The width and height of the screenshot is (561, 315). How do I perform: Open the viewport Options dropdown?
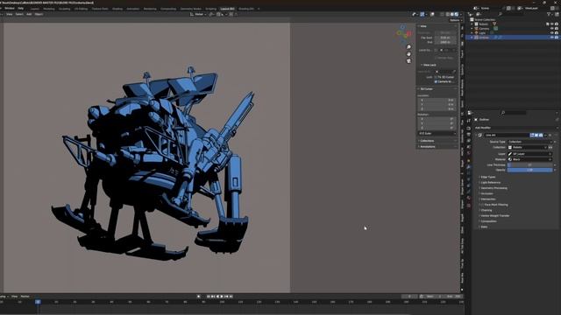tap(456, 20)
